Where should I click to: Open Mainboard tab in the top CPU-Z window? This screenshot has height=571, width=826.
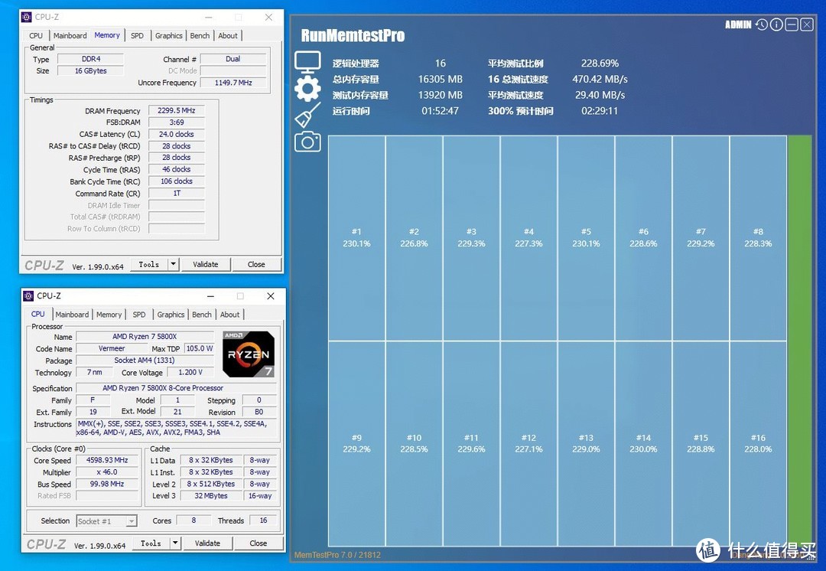[x=70, y=35]
